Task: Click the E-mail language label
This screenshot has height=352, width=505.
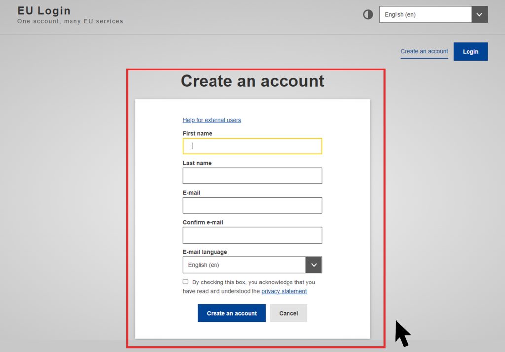Action: tap(205, 252)
